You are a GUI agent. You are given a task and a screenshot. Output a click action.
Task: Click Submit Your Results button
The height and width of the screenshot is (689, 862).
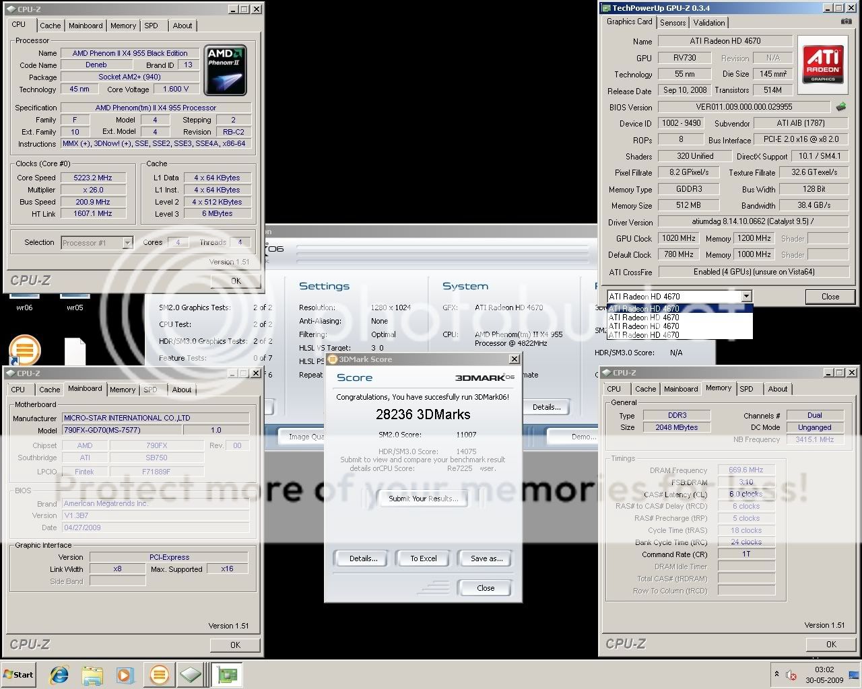pos(423,499)
